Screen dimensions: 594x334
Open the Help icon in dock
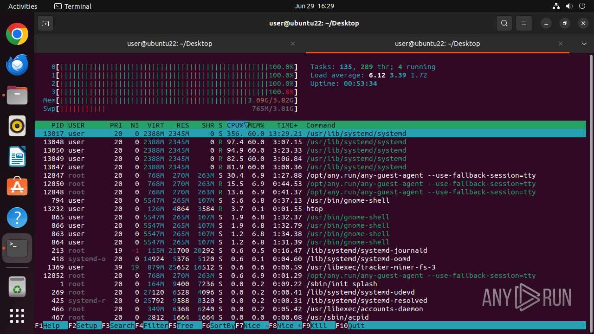(17, 218)
